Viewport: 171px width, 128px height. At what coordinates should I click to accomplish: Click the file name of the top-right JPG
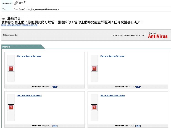pos(121,87)
